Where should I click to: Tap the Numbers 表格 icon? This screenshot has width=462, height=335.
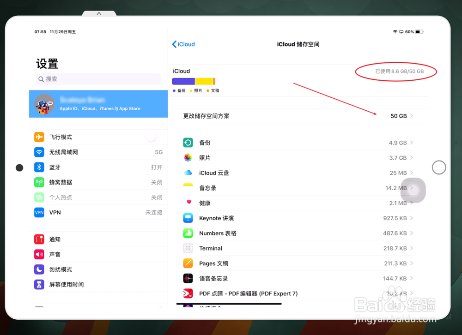click(x=188, y=233)
